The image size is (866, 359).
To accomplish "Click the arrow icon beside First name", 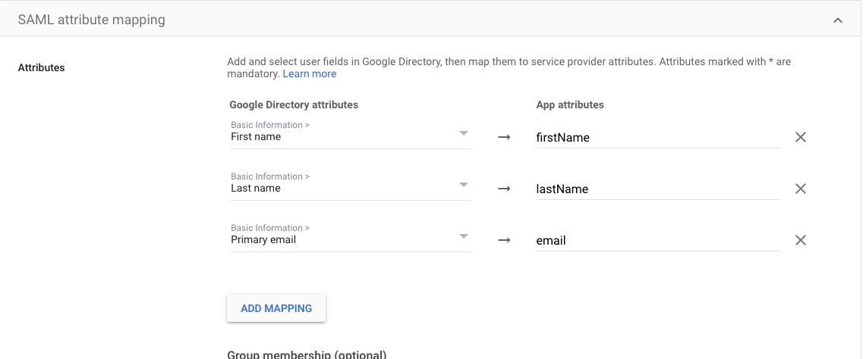I will pos(504,138).
